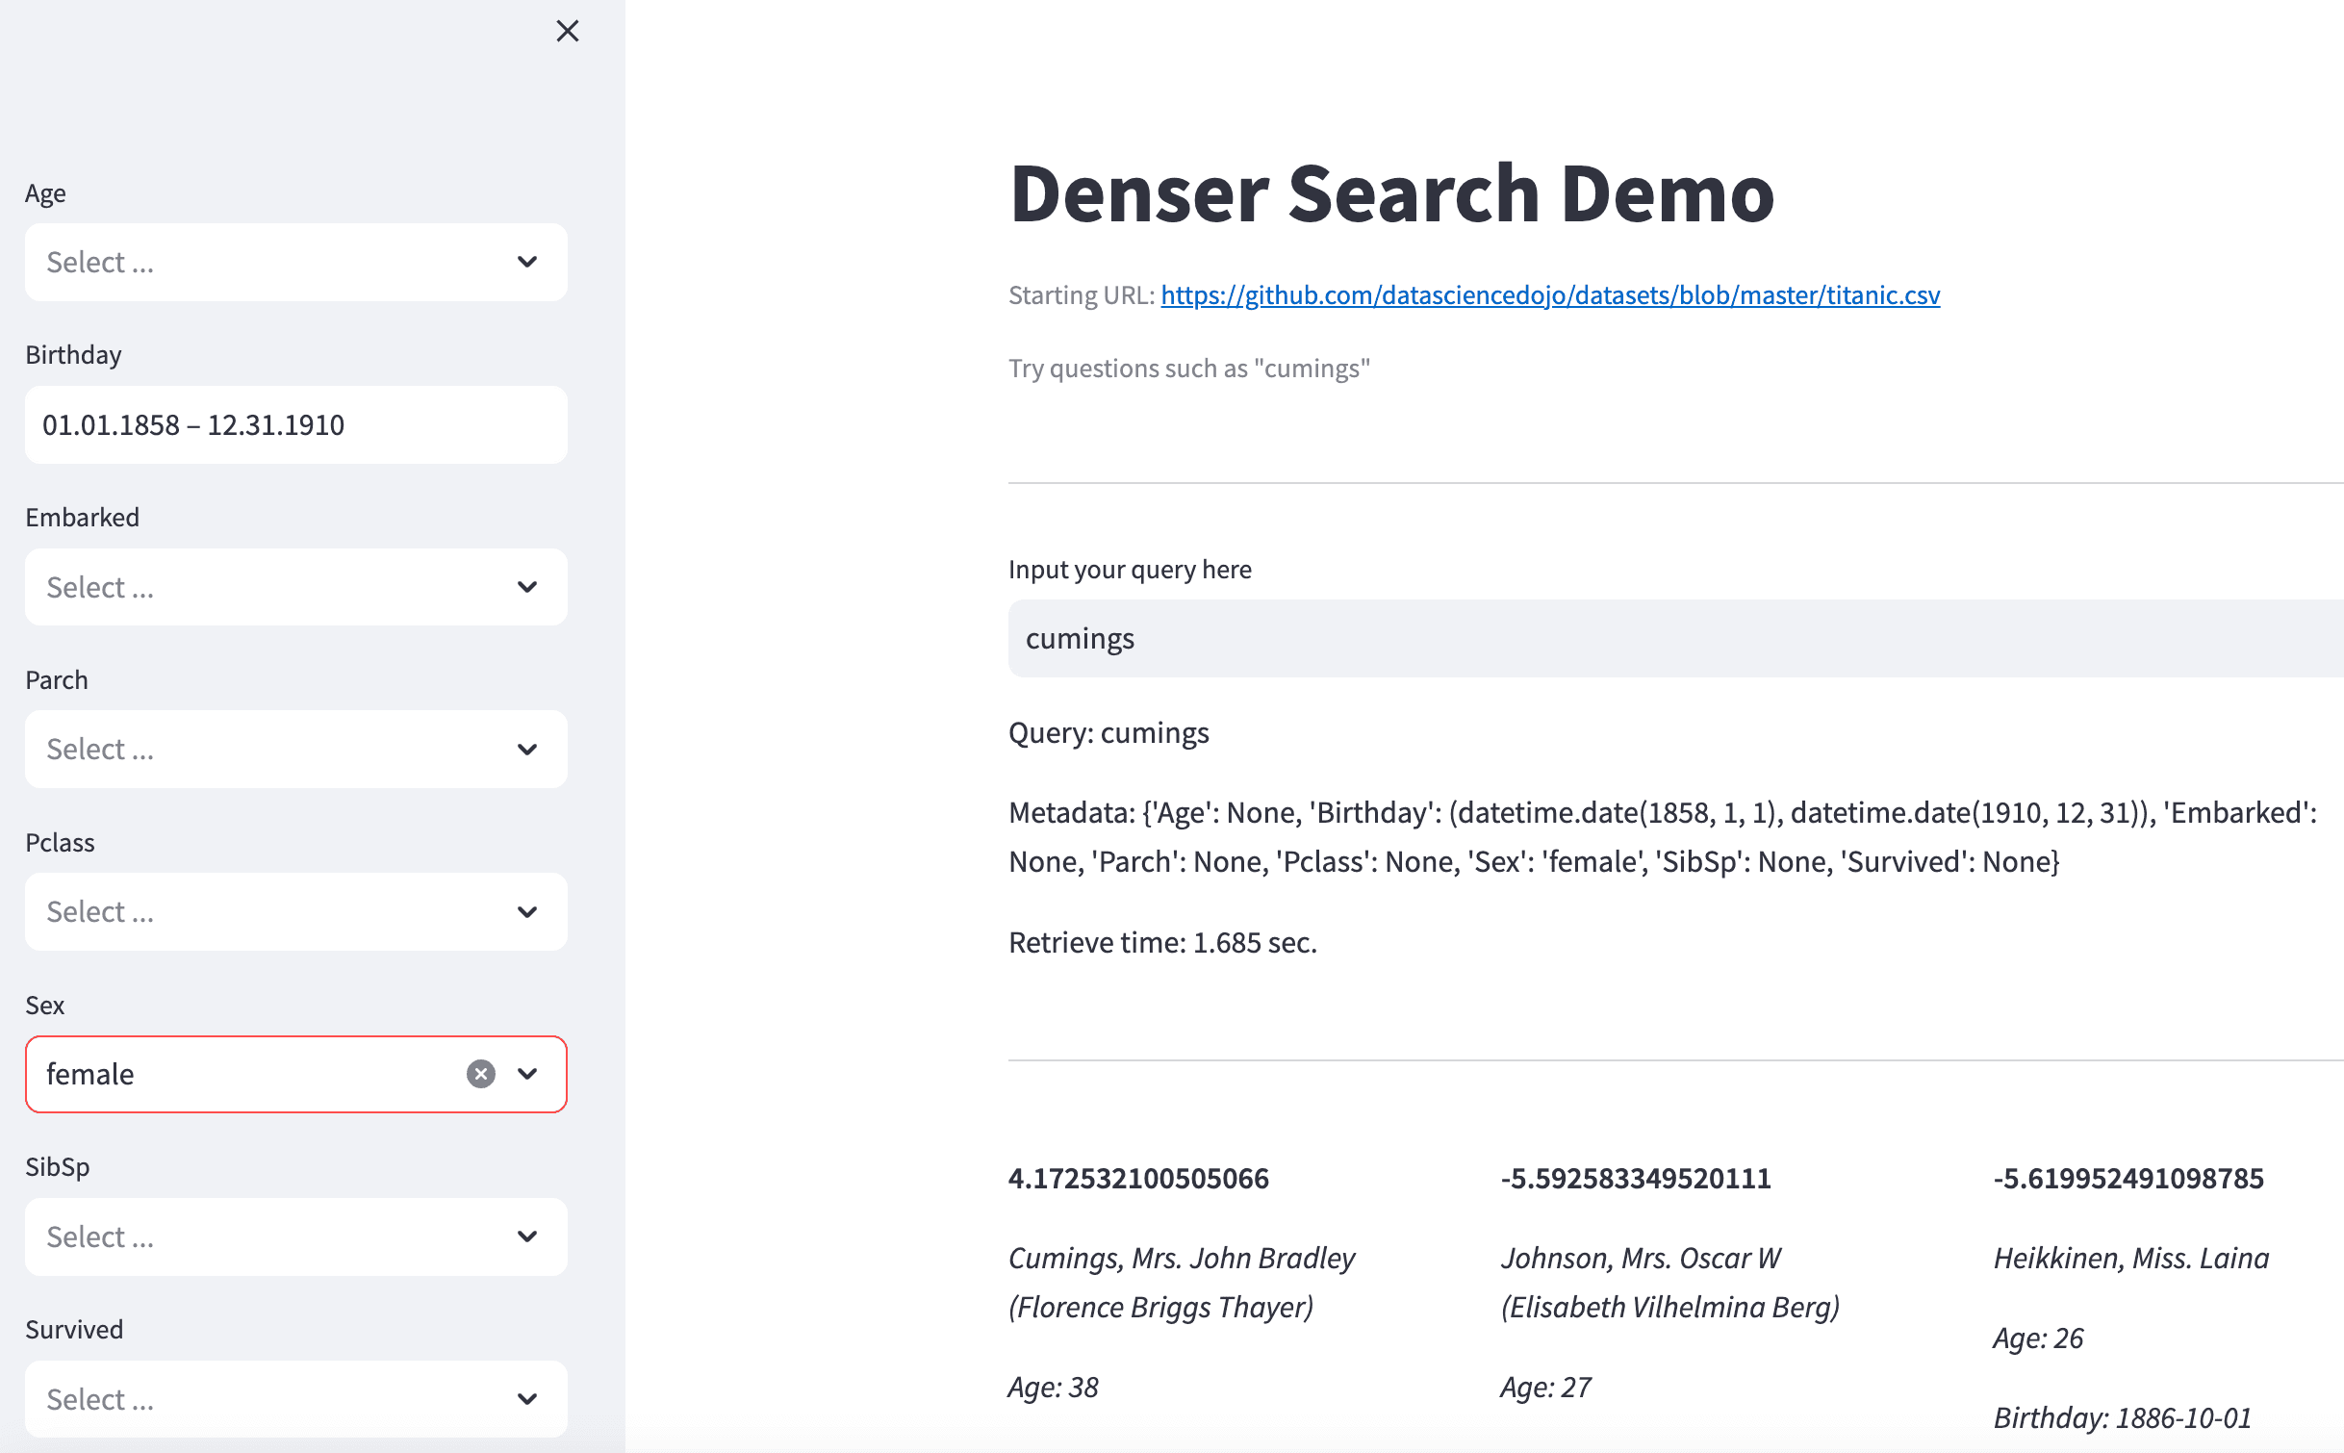Open the titanic.csv GitHub link

point(1550,294)
